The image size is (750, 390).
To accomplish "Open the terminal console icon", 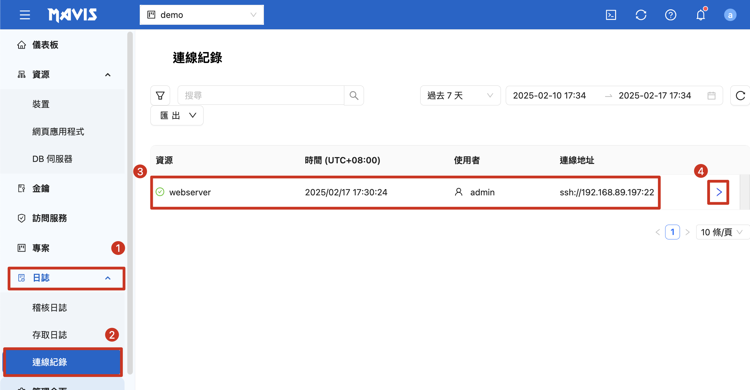I will tap(611, 15).
